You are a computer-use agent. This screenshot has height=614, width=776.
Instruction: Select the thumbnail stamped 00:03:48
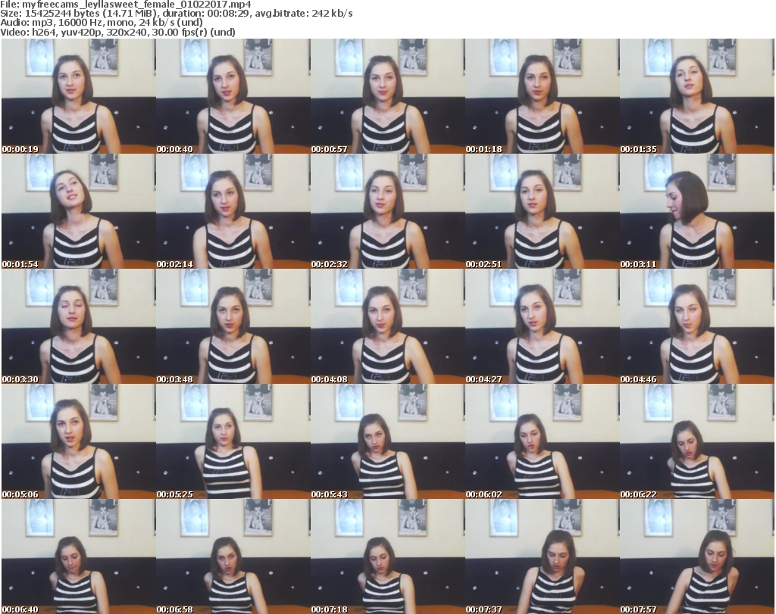click(x=233, y=327)
